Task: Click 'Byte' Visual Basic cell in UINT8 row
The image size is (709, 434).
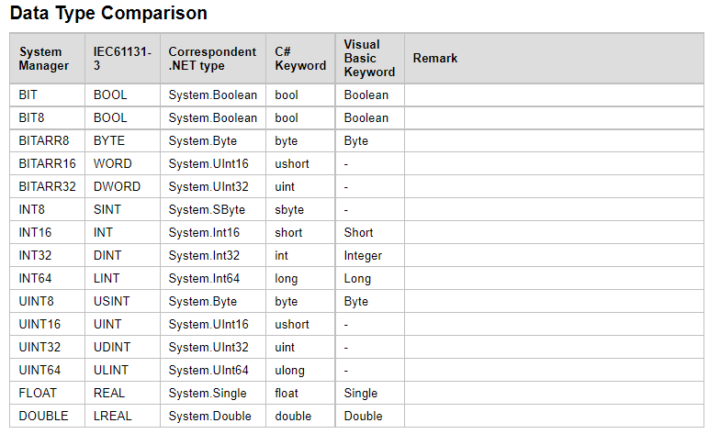Action: point(370,301)
